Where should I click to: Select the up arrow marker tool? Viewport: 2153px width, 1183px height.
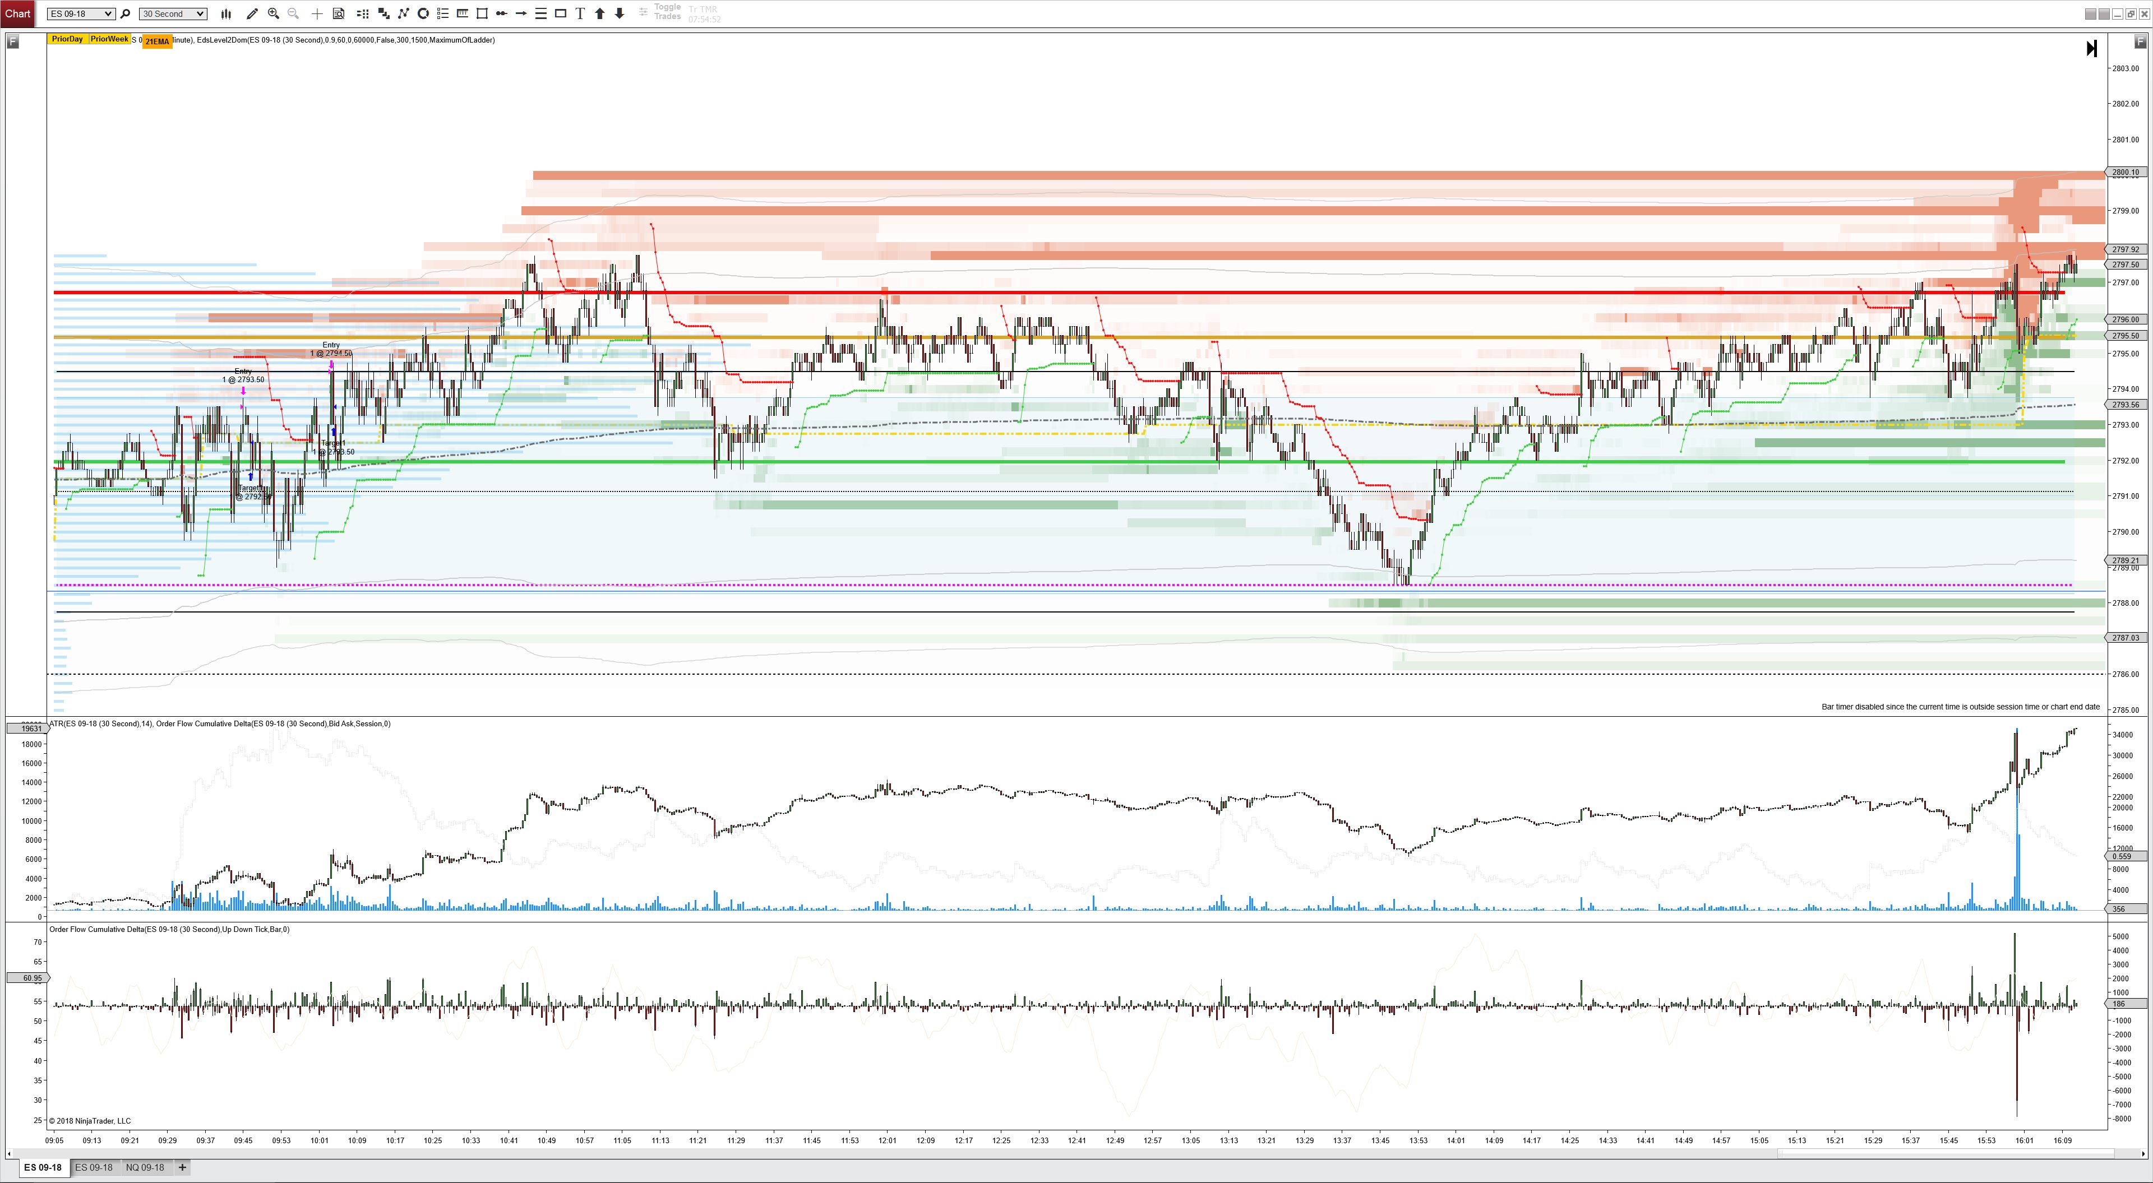[600, 13]
